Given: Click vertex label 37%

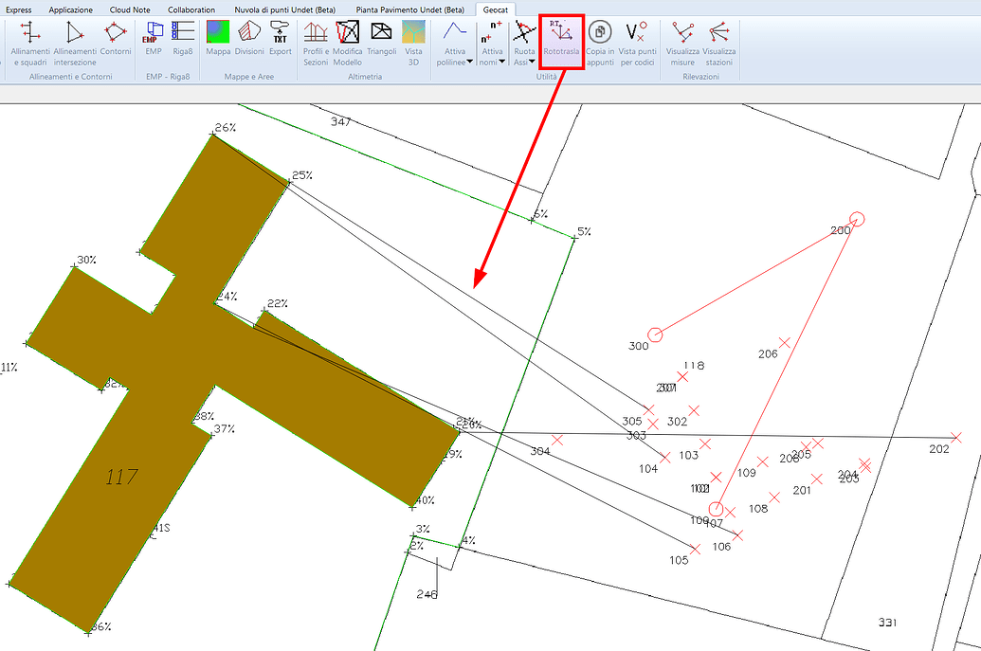Looking at the screenshot, I should [x=224, y=429].
